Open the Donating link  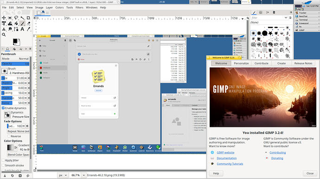pyautogui.click(x=277, y=158)
